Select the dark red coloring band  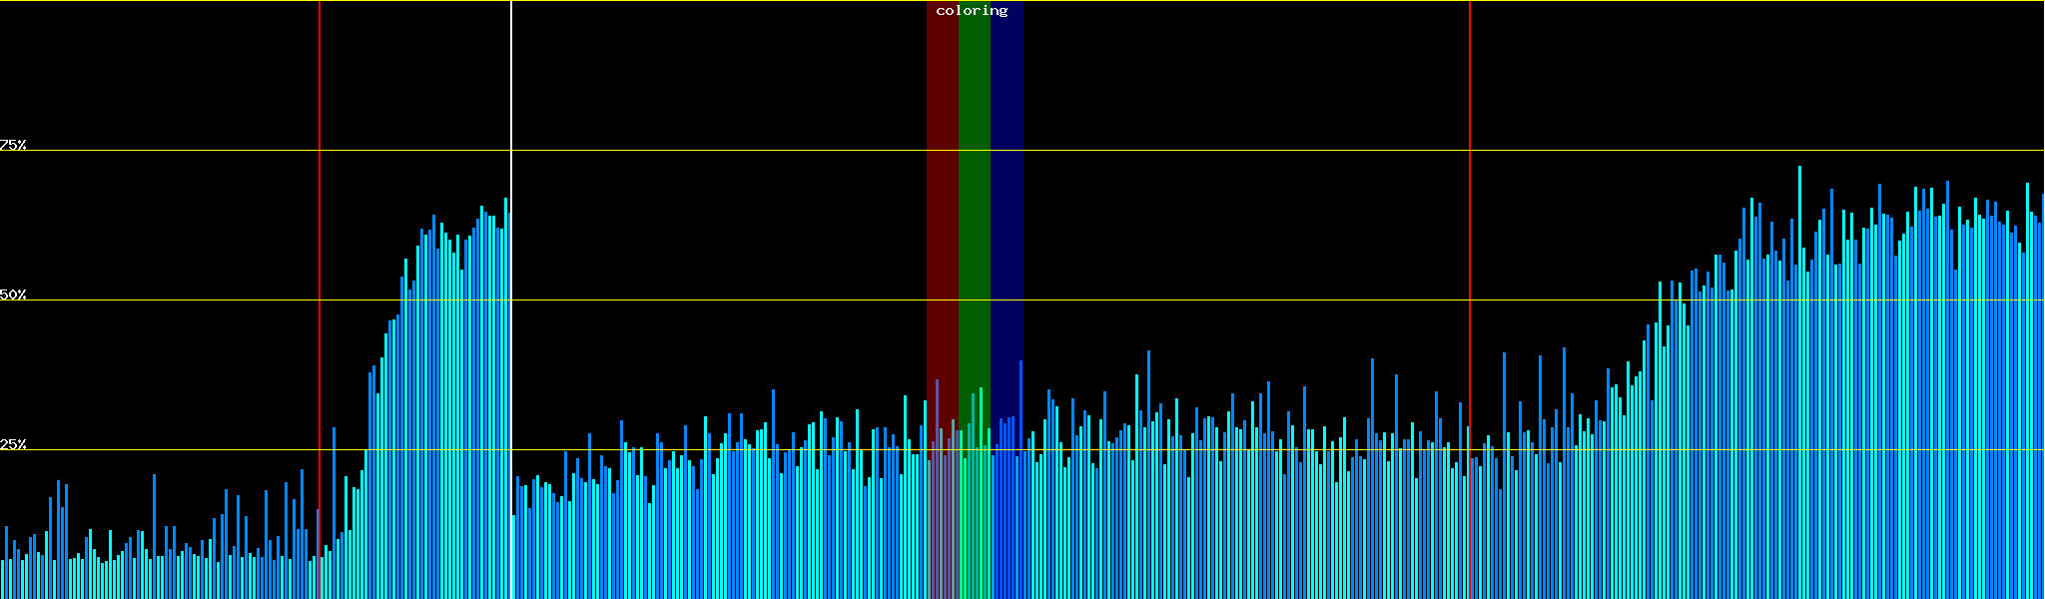click(942, 200)
